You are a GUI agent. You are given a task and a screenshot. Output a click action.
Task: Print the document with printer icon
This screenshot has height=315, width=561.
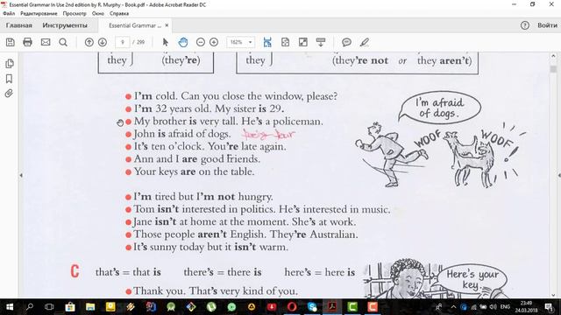tap(27, 42)
